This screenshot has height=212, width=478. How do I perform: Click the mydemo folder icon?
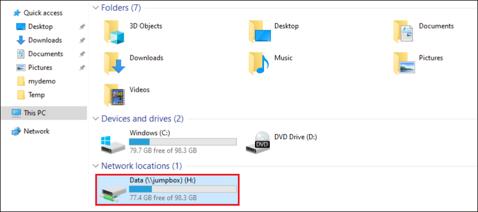click(21, 81)
